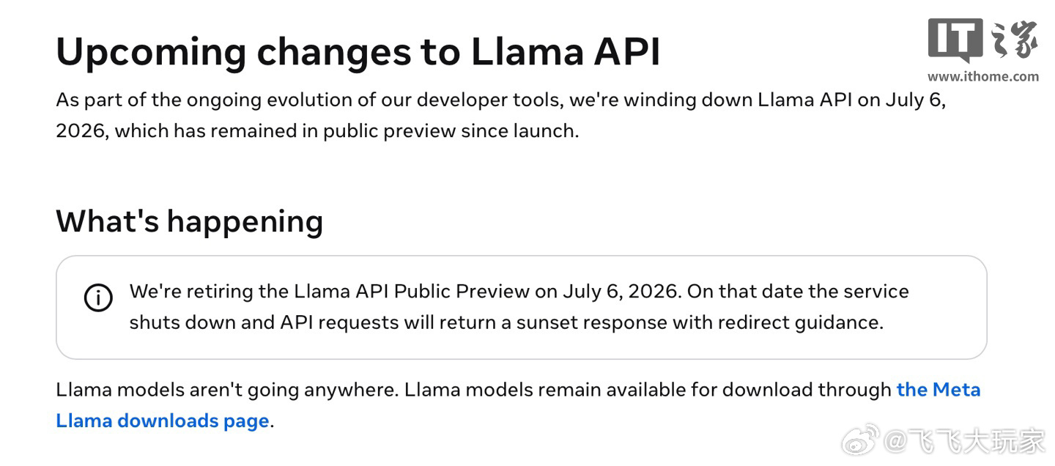Open the www.ithome.com watermark URL
This screenshot has height=466, width=1055.
tap(983, 76)
